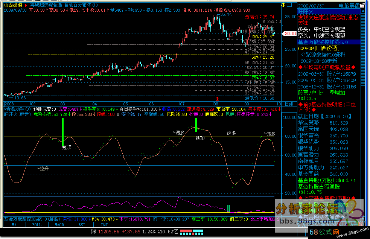Click the 平均每帐户股票数量 heading
The width and height of the screenshot is (370, 239).
(x=327, y=67)
